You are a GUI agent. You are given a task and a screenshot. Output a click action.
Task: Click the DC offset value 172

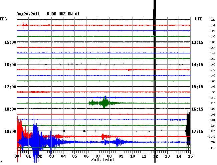tap(213, 70)
